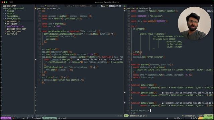Click the folder icon before youtube in database.js breadcrumb
Screen dimensions: 214x120
point(125,8)
